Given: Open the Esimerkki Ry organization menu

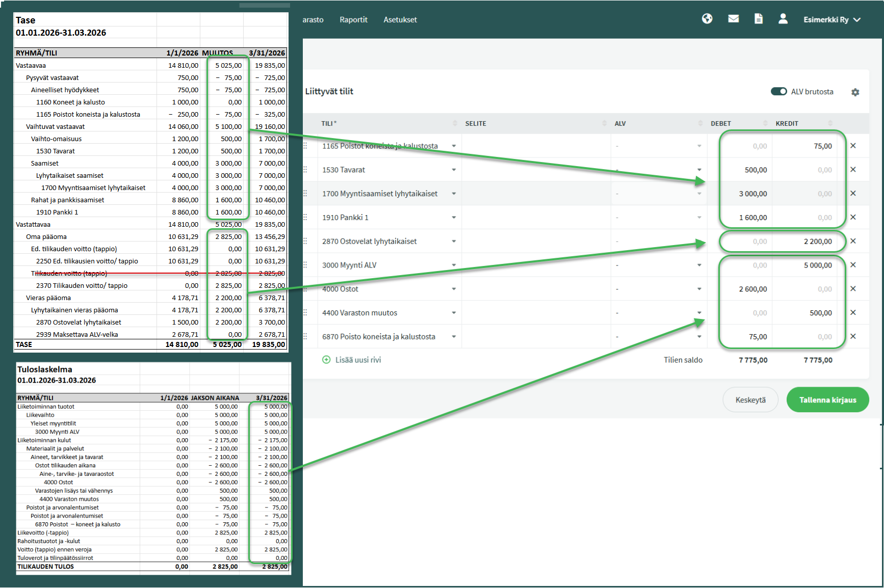Looking at the screenshot, I should point(831,20).
